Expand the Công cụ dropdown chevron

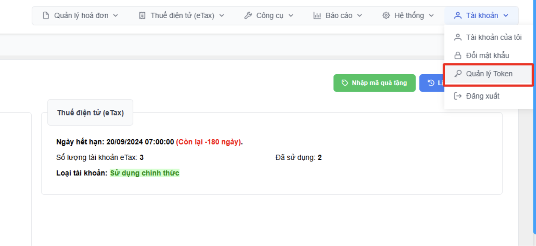tap(291, 15)
